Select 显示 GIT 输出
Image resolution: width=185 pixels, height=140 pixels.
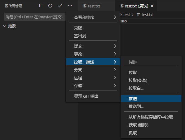point(93,96)
